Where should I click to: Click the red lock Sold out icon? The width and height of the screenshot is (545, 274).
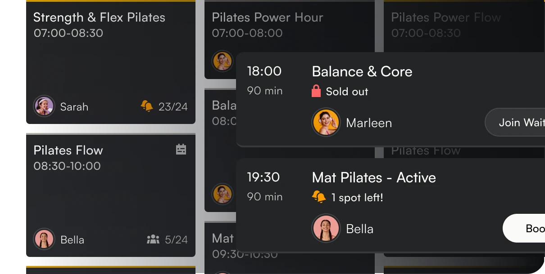click(316, 91)
